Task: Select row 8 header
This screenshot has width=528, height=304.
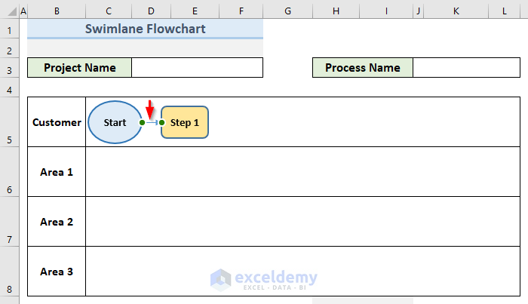Action: 9,272
